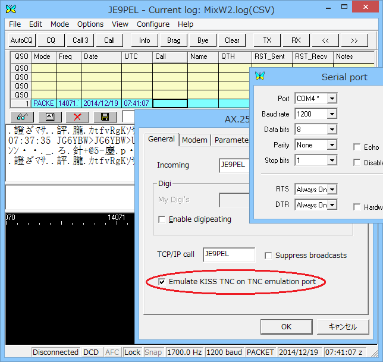Click the AFC status bar item
Image resolution: width=383 pixels, height=362 pixels.
112,352
